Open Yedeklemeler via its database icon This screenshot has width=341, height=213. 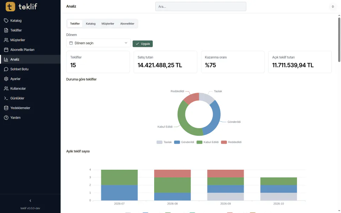(6, 108)
